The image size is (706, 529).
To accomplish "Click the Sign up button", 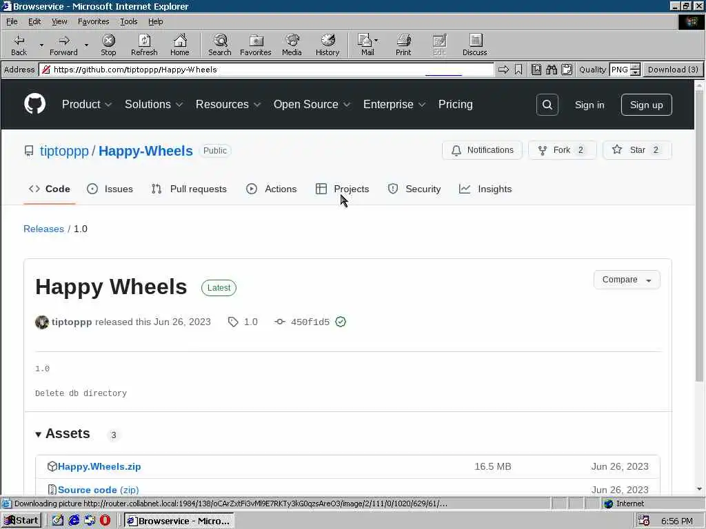I will 646,105.
